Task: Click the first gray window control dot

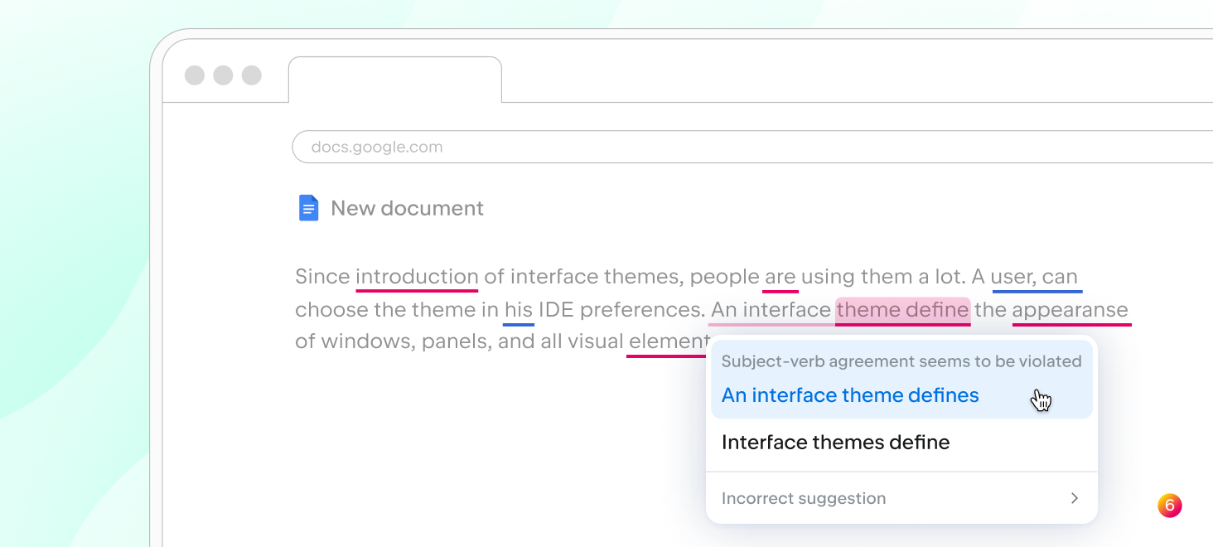Action: (x=195, y=75)
